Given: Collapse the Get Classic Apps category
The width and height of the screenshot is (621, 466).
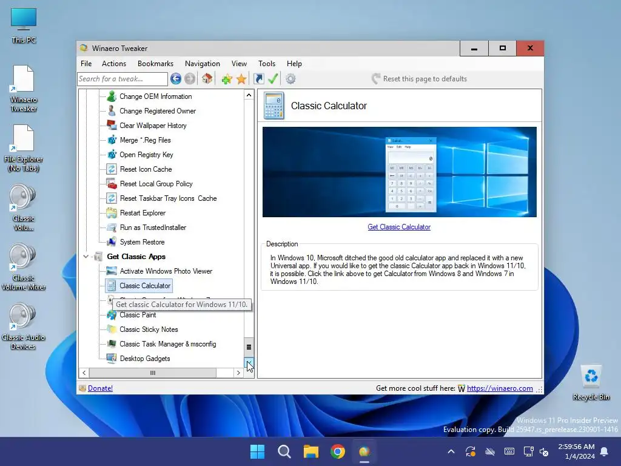Looking at the screenshot, I should (x=86, y=257).
